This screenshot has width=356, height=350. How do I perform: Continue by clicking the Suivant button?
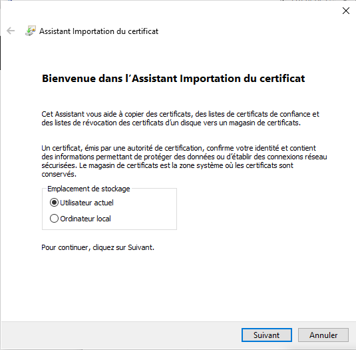pyautogui.click(x=267, y=335)
